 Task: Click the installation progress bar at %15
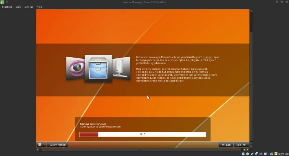point(143,135)
